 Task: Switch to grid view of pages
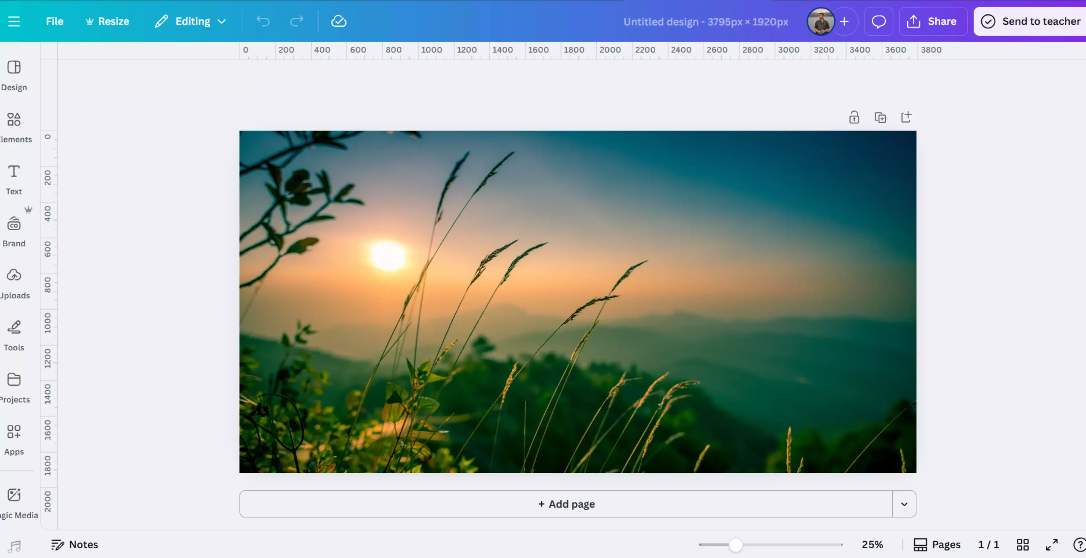(x=1022, y=545)
